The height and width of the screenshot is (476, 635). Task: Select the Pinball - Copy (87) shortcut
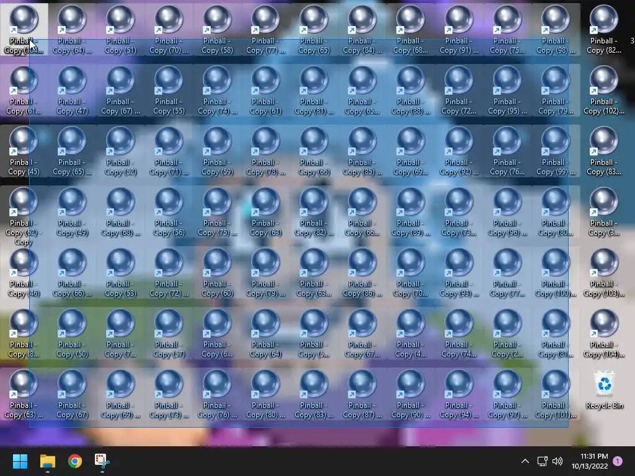(x=362, y=394)
